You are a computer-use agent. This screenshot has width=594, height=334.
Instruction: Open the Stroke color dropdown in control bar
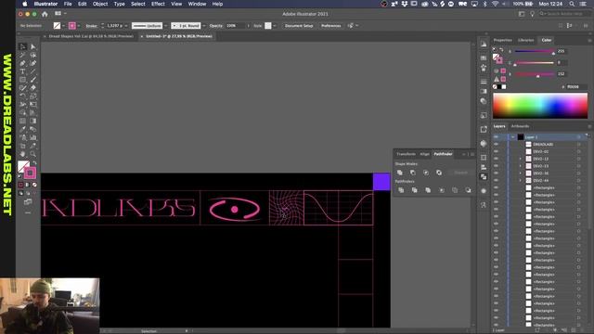click(78, 26)
